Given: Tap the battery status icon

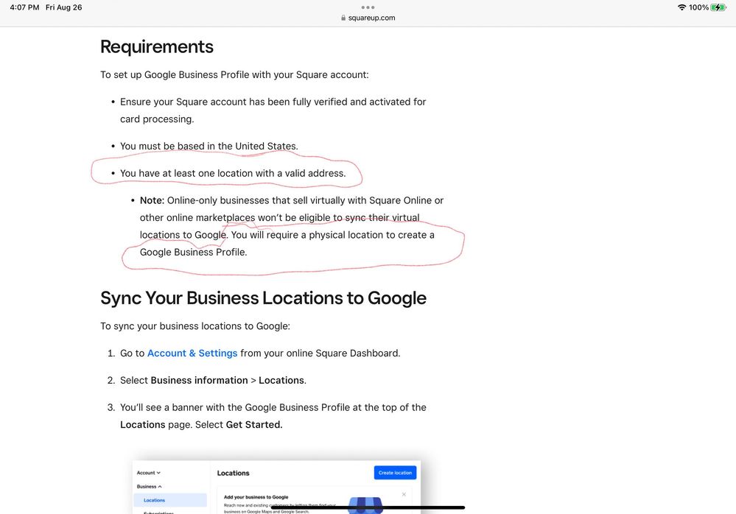Looking at the screenshot, I should tap(718, 7).
